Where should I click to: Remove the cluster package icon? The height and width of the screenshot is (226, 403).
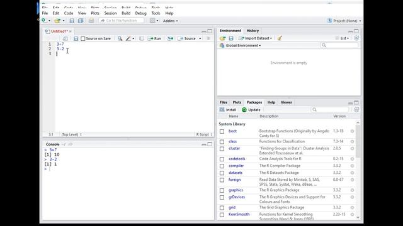352,148
